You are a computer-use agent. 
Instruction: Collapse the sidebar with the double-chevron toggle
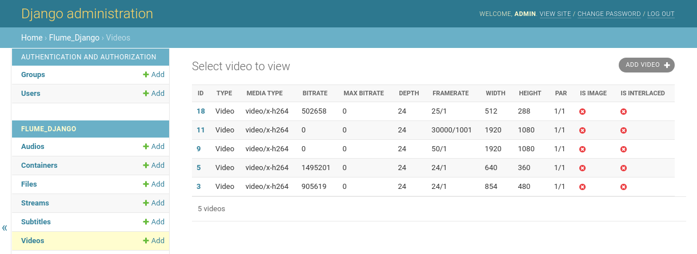[5, 228]
